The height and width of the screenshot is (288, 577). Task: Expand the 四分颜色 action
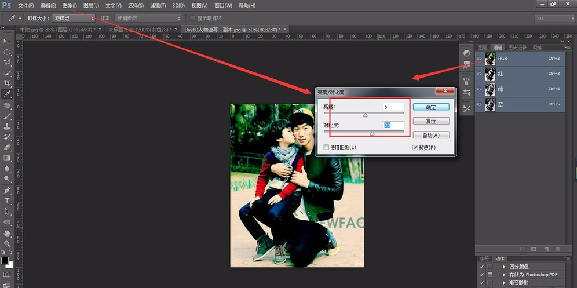coord(504,267)
